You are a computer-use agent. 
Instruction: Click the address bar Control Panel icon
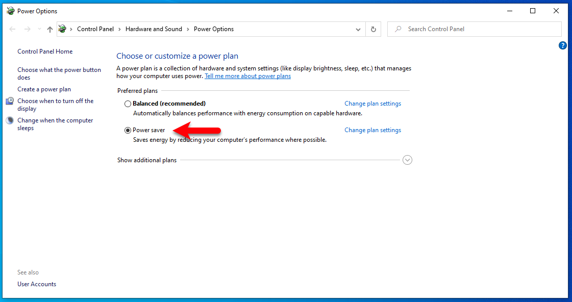pyautogui.click(x=62, y=29)
